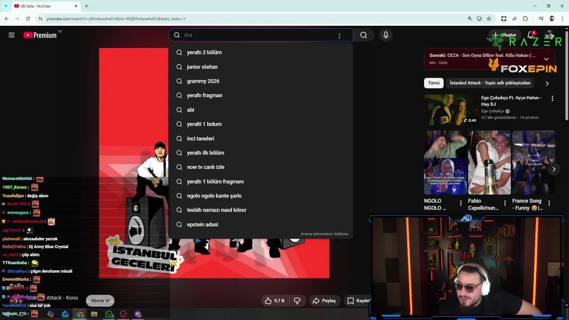569x320 pixels.
Task: Choose the 'yeraltı fragman' search suggestion
Action: [x=260, y=95]
